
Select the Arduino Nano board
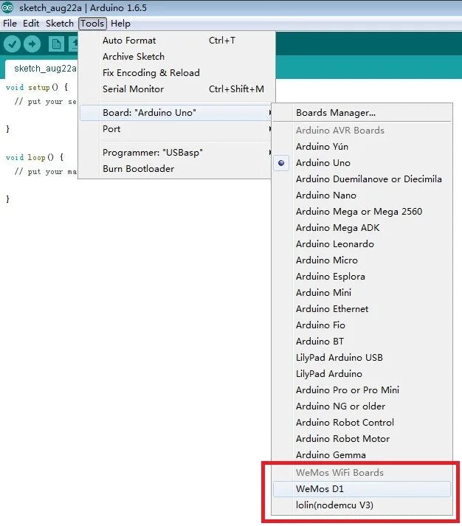362,195
